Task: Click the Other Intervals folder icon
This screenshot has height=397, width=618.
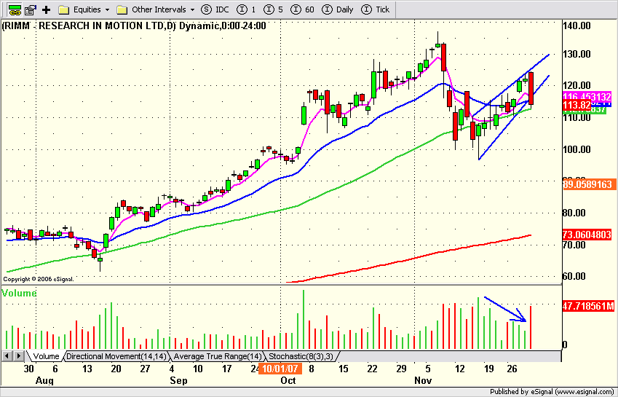Action: (122, 9)
